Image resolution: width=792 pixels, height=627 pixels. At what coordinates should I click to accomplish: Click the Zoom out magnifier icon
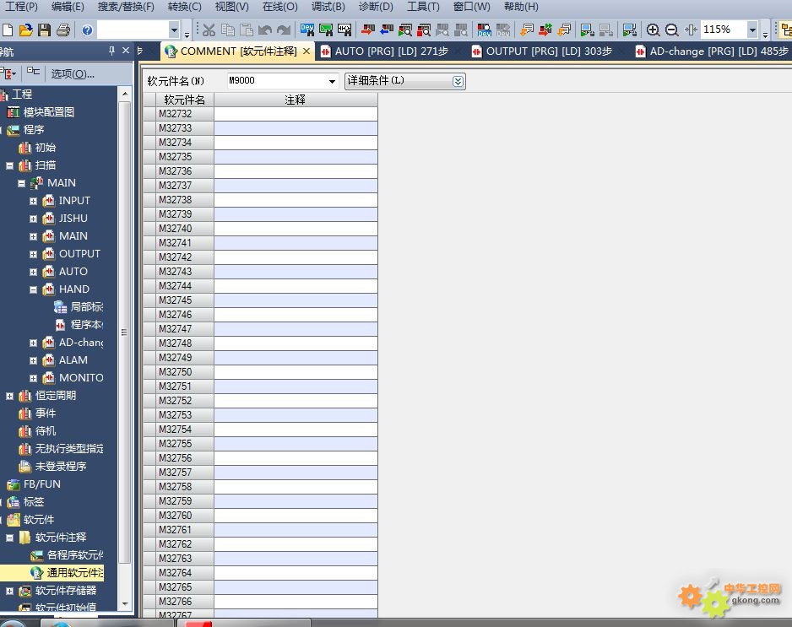[671, 30]
